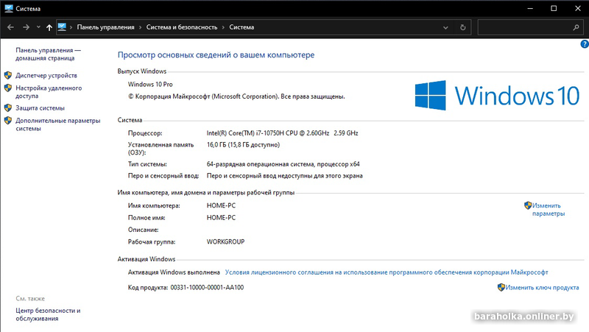This screenshot has height=332, width=589.
Task: Click the system icon in title bar
Action: pos(9,8)
